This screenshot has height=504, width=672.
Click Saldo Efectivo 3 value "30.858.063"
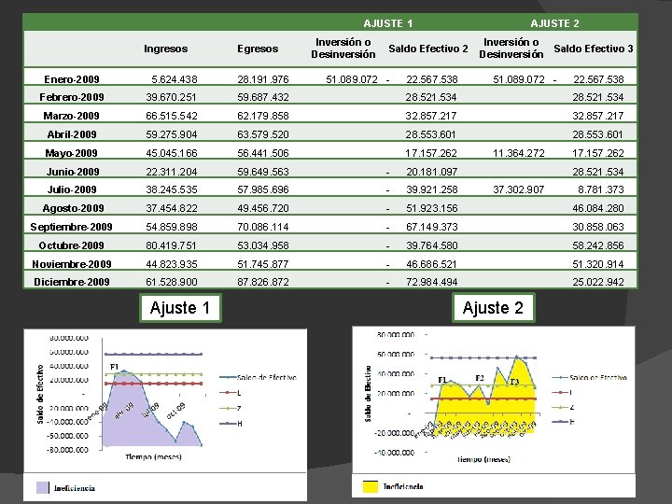pyautogui.click(x=598, y=227)
